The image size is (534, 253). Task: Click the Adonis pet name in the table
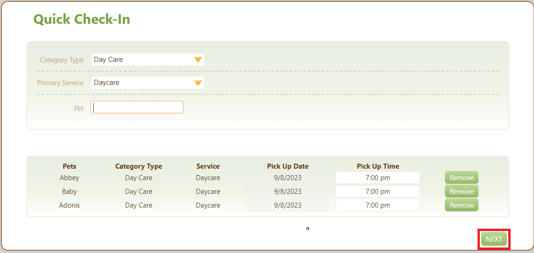[69, 205]
